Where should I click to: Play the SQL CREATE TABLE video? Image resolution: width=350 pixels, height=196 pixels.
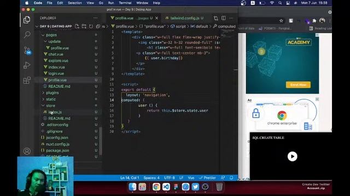coord(292,156)
